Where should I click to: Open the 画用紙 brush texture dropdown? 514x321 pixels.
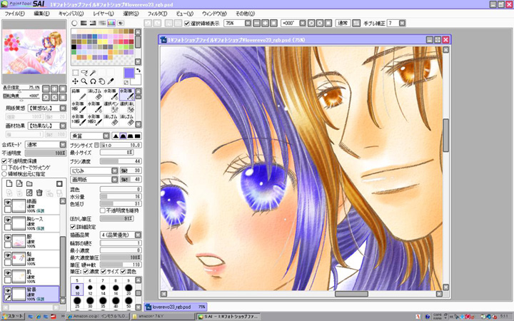94,180
